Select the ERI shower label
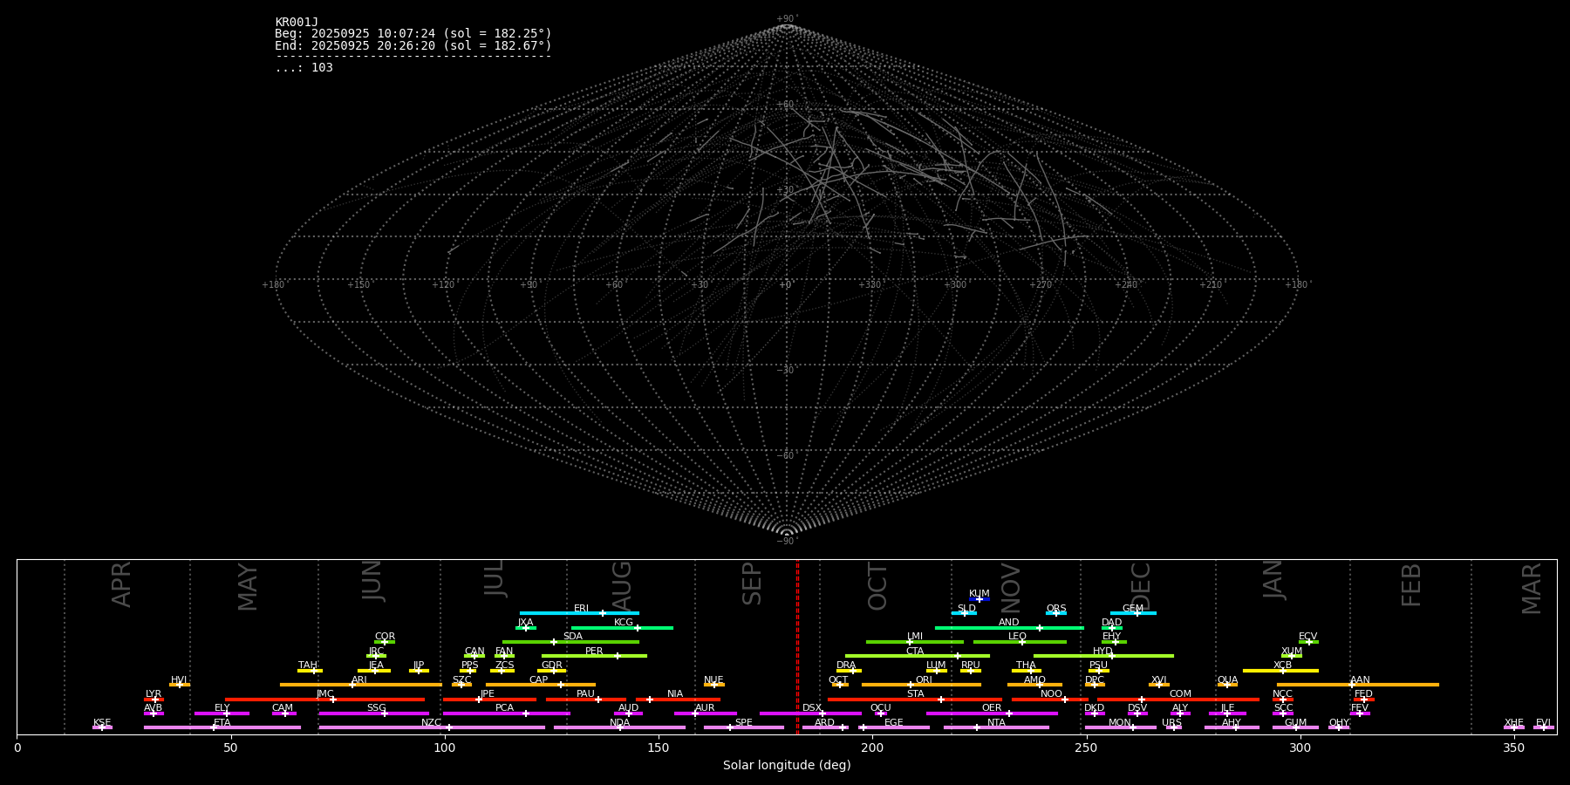Screen dimensions: 1570x785 [581, 609]
